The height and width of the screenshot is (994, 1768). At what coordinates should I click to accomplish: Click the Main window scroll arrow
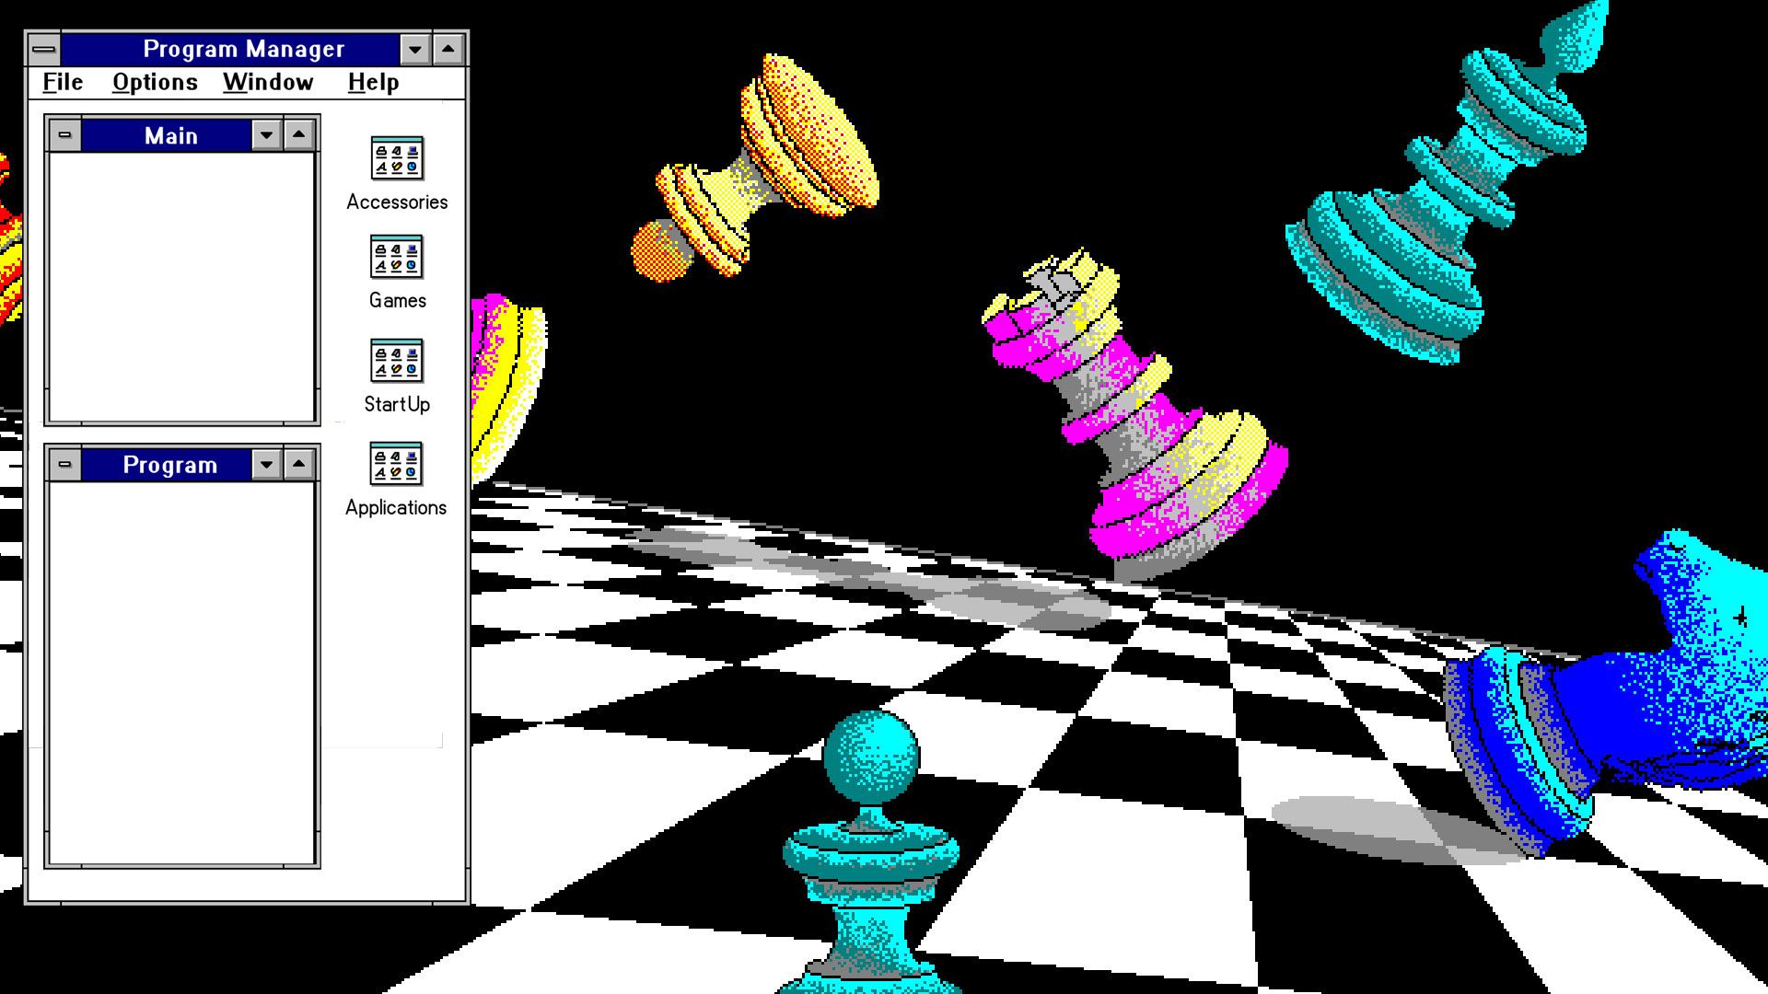click(300, 136)
